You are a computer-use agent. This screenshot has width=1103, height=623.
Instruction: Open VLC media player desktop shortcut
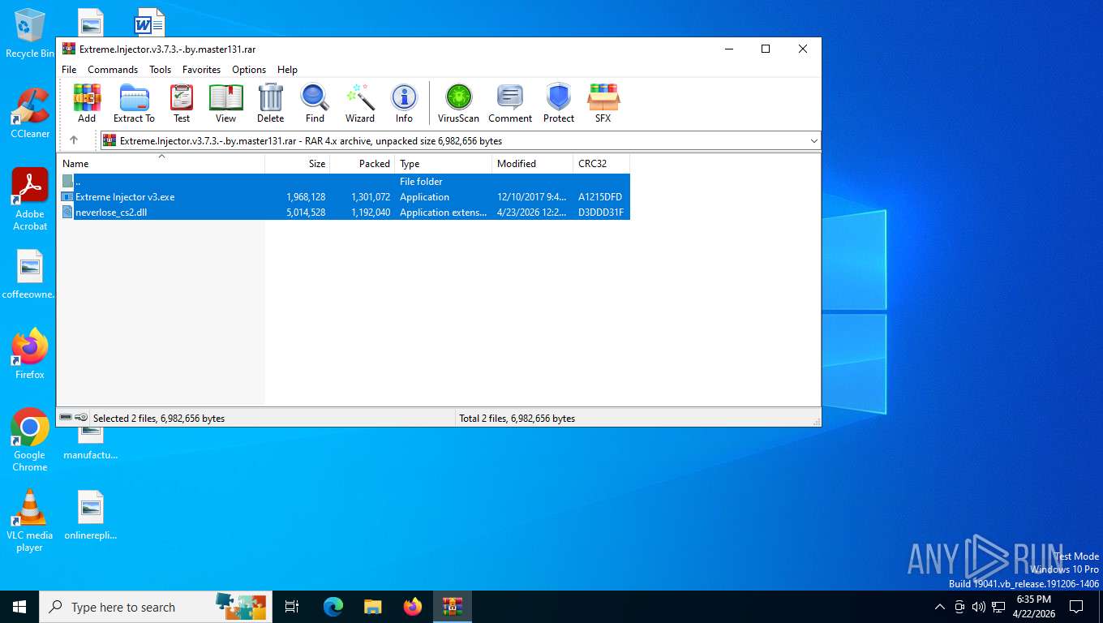pyautogui.click(x=30, y=520)
